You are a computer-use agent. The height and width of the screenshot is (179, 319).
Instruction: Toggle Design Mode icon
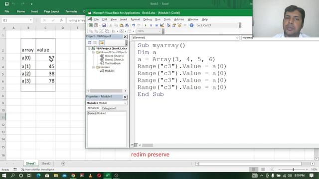click(x=162, y=25)
